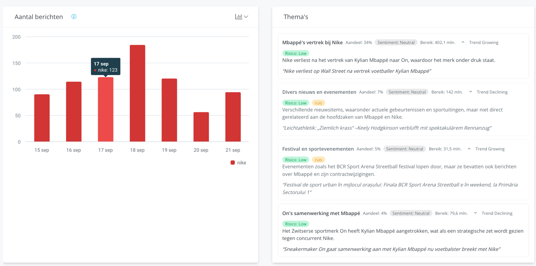Click the 15 sep bar
Image resolution: width=536 pixels, height=266 pixels.
[x=42, y=118]
